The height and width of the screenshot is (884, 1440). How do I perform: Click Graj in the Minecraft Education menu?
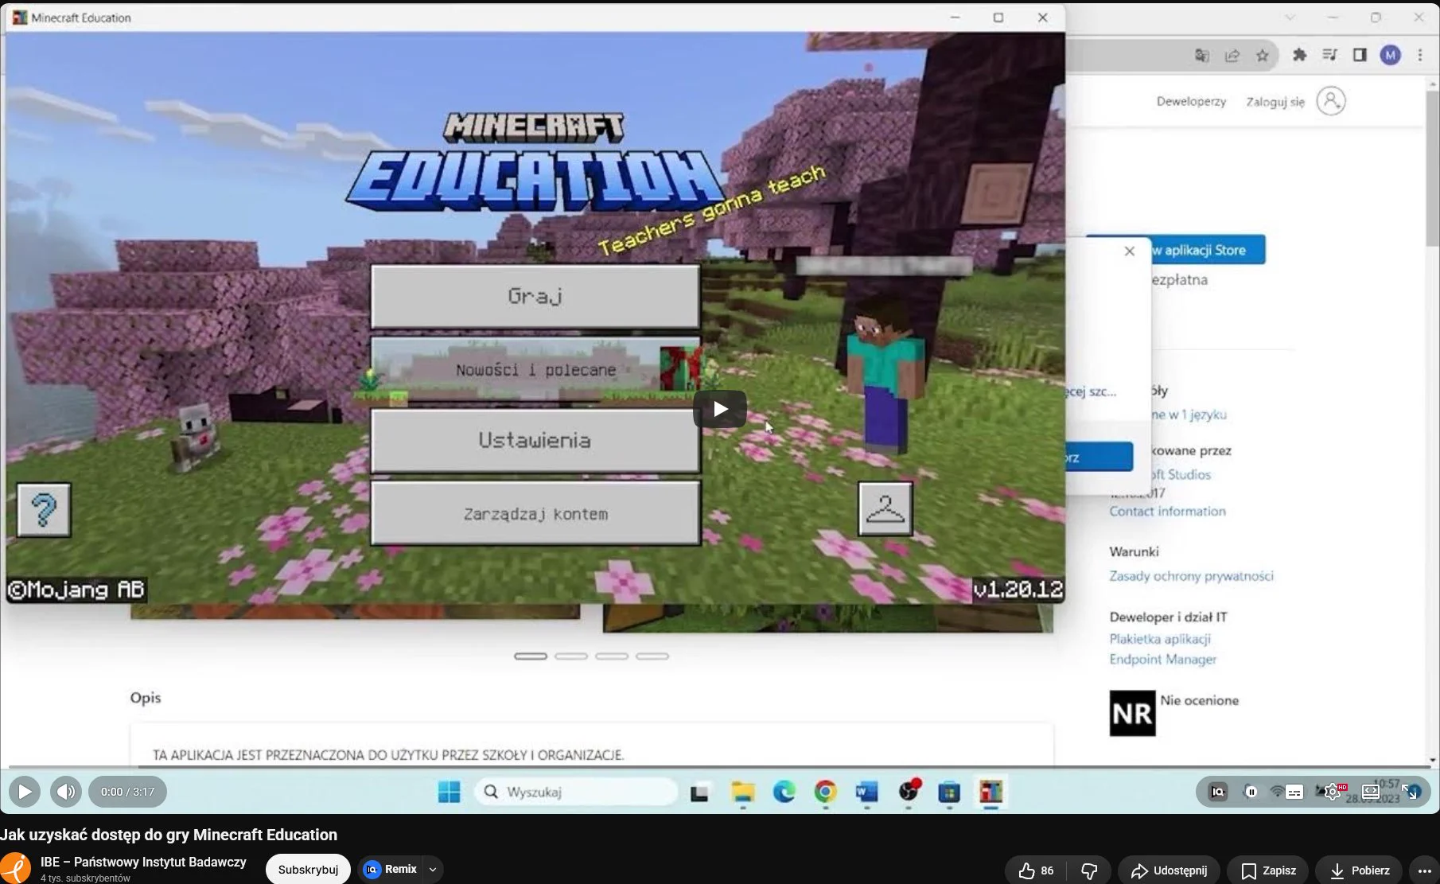[535, 296]
